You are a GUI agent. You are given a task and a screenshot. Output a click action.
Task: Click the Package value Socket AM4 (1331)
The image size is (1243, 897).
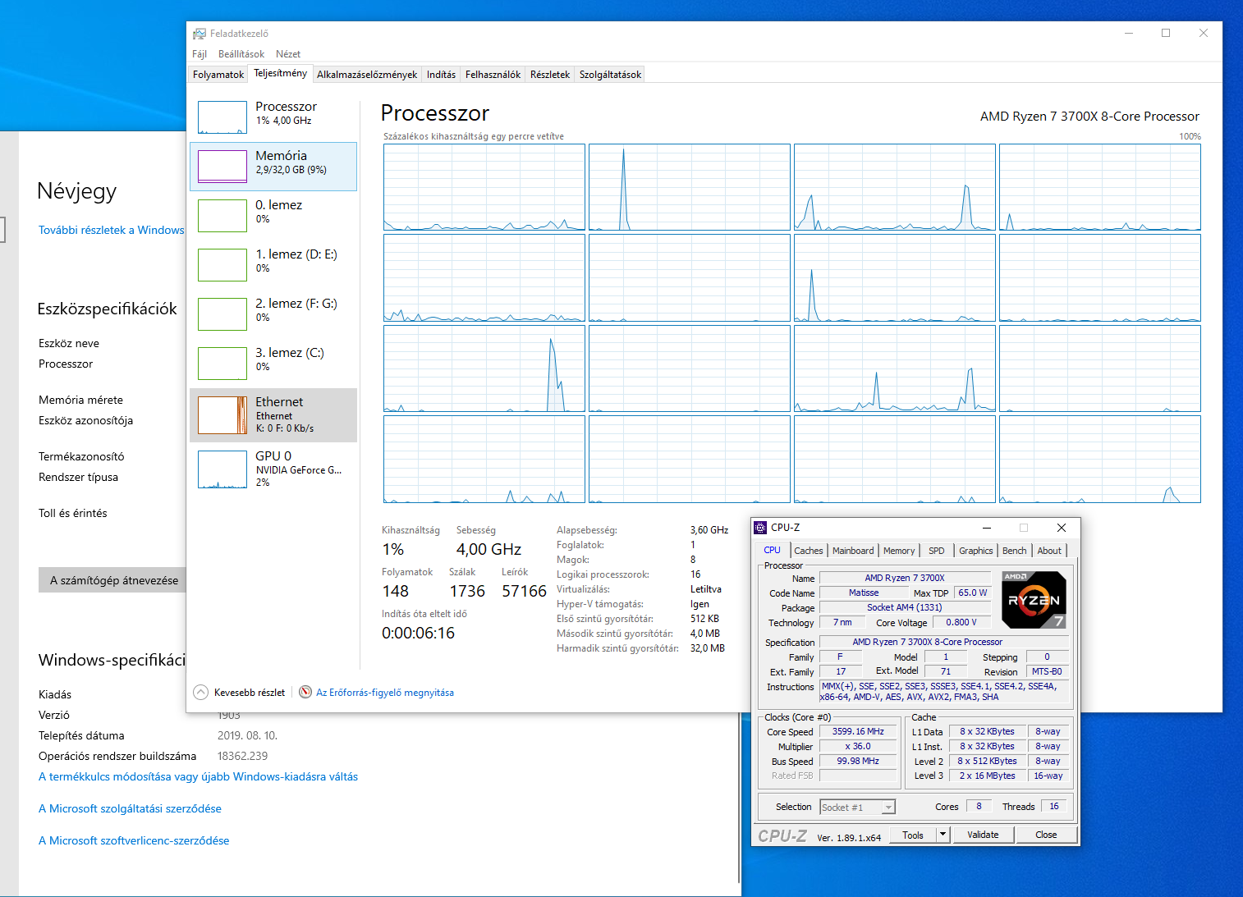click(x=905, y=607)
